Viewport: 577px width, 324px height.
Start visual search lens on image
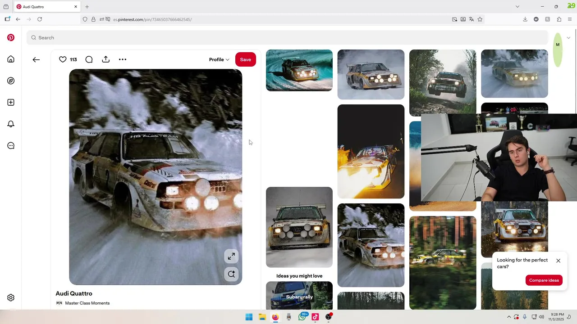coord(231,274)
